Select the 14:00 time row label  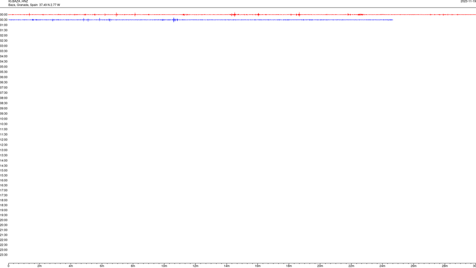pos(3,161)
